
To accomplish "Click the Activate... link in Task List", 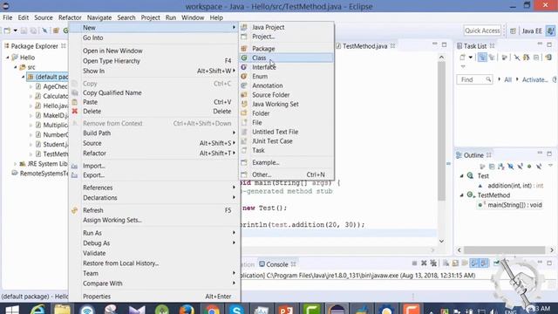I will (x=534, y=79).
